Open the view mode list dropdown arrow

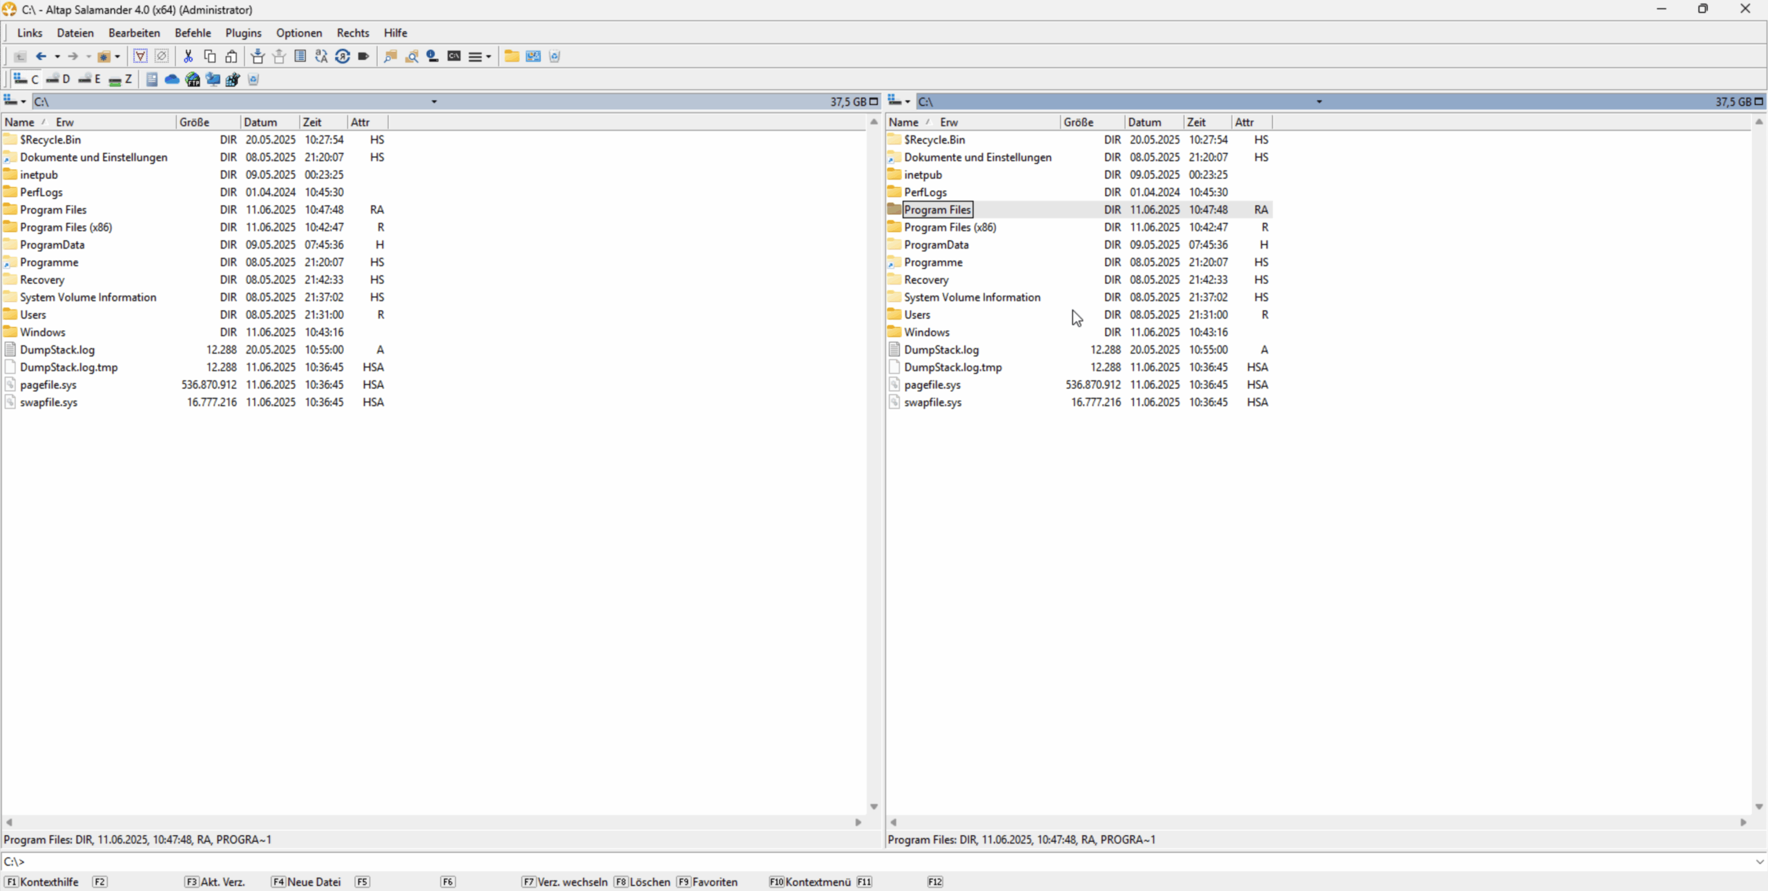pos(488,57)
